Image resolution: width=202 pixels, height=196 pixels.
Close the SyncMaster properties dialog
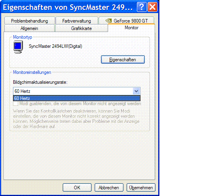tap(152, 7)
